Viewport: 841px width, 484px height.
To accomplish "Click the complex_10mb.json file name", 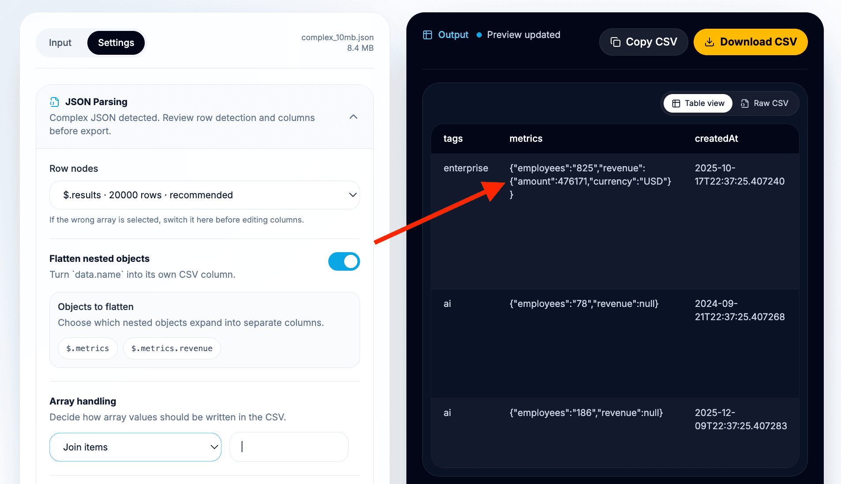I will [338, 38].
